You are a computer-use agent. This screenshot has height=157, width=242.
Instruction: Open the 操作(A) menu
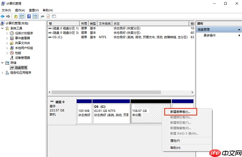[x=20, y=10]
